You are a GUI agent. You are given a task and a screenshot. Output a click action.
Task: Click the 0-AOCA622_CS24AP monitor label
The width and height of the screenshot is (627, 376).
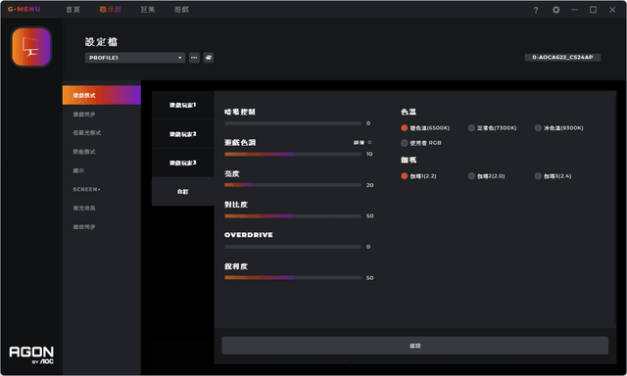[562, 57]
